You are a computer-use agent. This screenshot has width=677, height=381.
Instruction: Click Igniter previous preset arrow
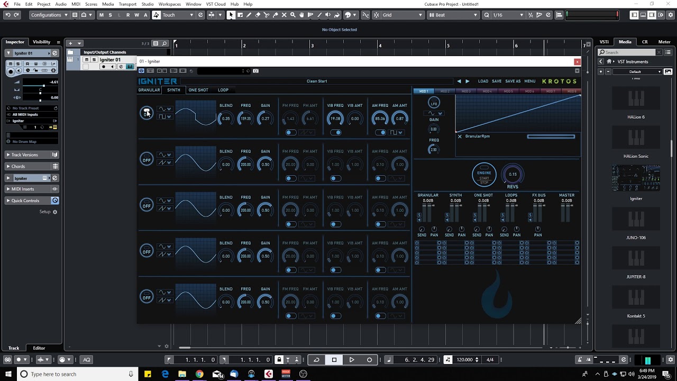[x=459, y=81]
